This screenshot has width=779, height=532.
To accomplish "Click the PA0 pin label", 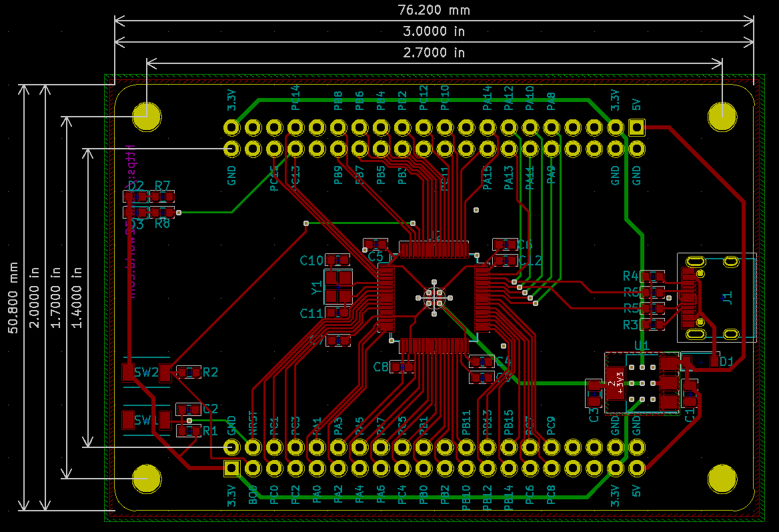I will [x=317, y=495].
